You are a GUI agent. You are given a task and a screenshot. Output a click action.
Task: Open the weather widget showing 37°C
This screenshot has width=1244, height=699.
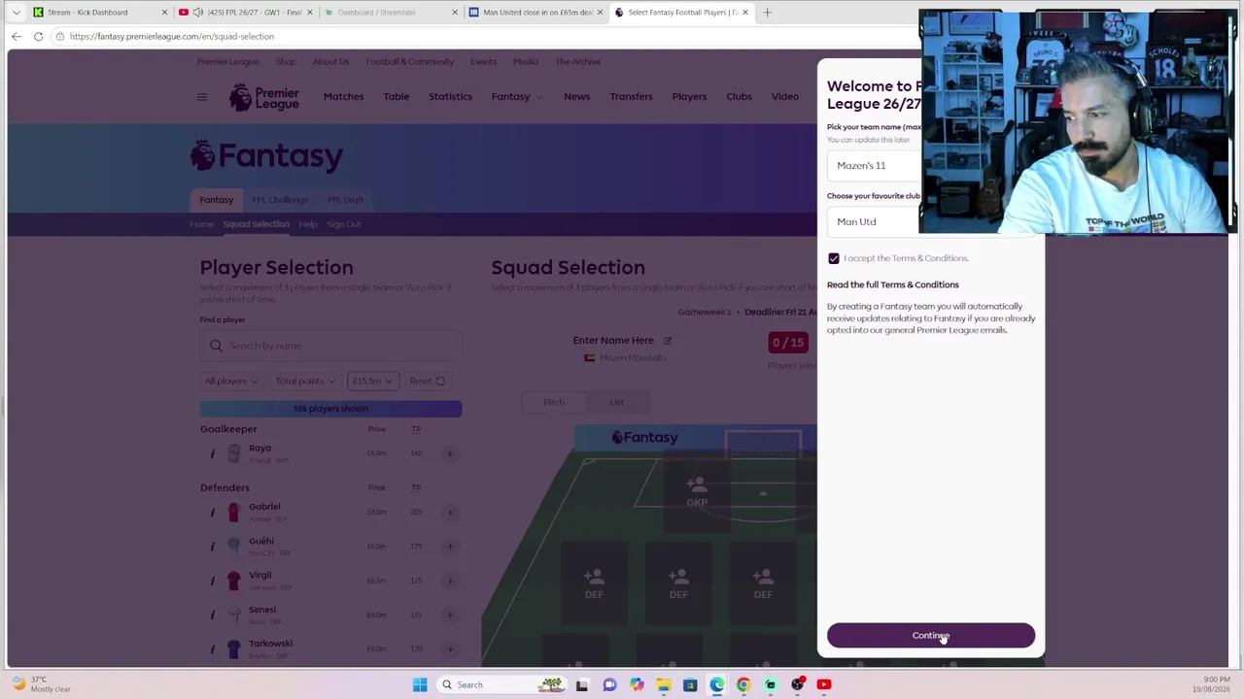(41, 684)
